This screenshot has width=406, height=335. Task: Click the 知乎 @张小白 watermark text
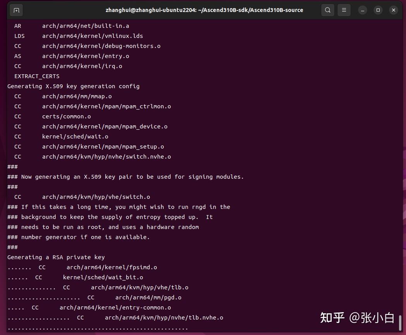pyautogui.click(x=357, y=318)
